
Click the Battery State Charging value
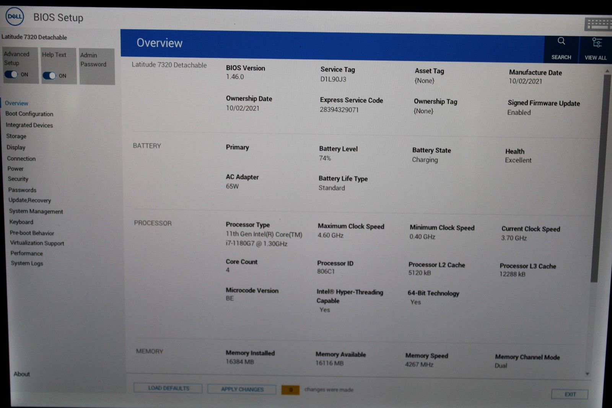tap(425, 160)
